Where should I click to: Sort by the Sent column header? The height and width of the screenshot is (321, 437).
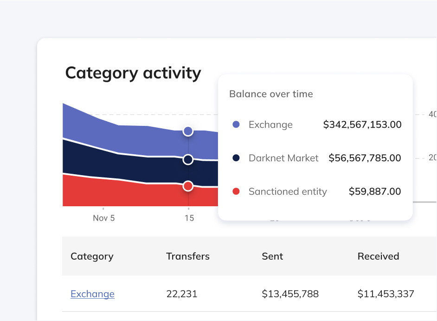click(272, 256)
